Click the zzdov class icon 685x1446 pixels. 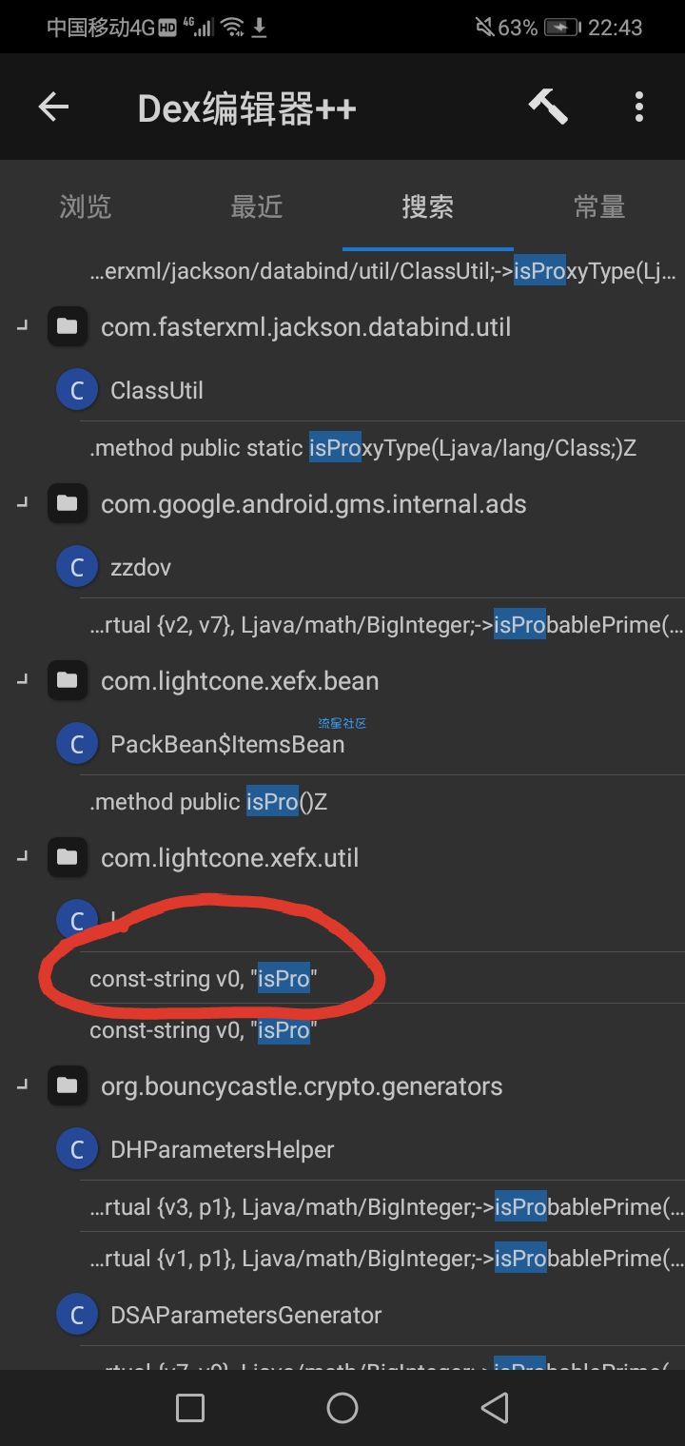coord(77,567)
